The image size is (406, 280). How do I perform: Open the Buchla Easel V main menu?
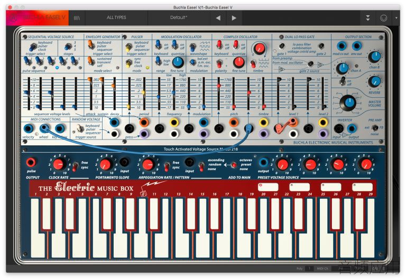pos(38,18)
